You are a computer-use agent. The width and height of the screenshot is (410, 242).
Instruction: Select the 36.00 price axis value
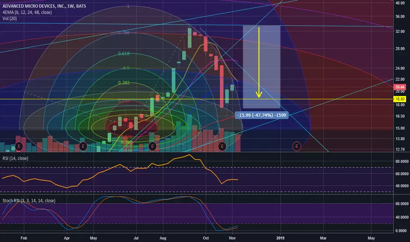(x=400, y=16)
